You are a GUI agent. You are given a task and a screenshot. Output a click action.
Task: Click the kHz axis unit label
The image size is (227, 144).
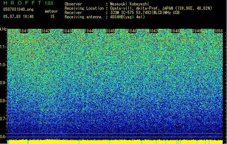(x=3, y=29)
